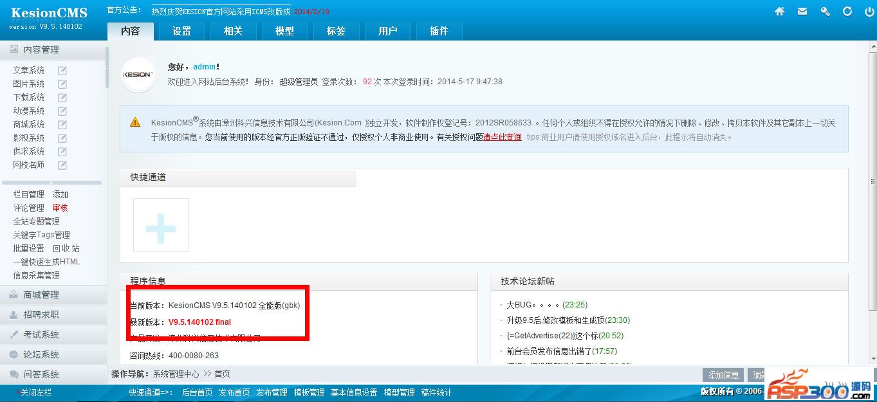Screen dimensions: 877x402
Task: Open 文章系统 in sidebar
Action: coord(29,70)
